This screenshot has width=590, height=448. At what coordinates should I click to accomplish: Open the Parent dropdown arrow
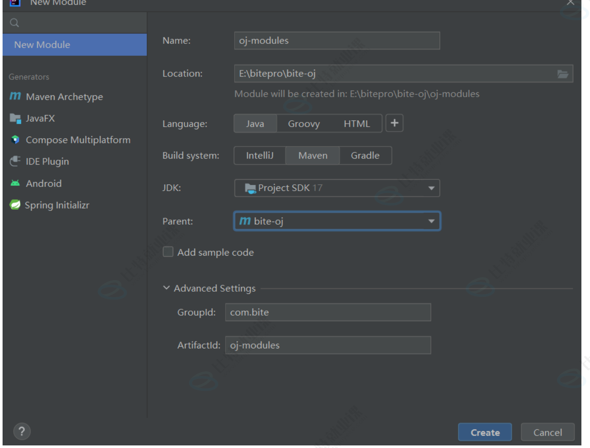(x=431, y=221)
